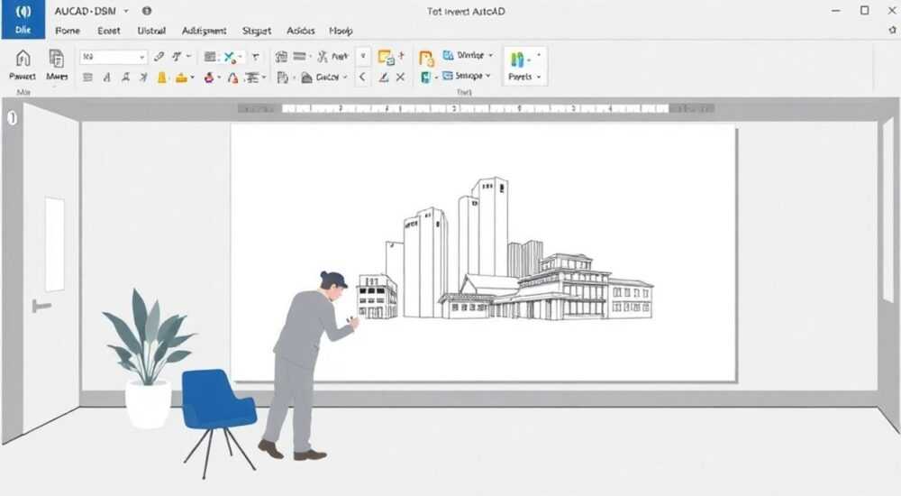Click the Pawect house icon button
This screenshot has width=901, height=496.
[23, 64]
